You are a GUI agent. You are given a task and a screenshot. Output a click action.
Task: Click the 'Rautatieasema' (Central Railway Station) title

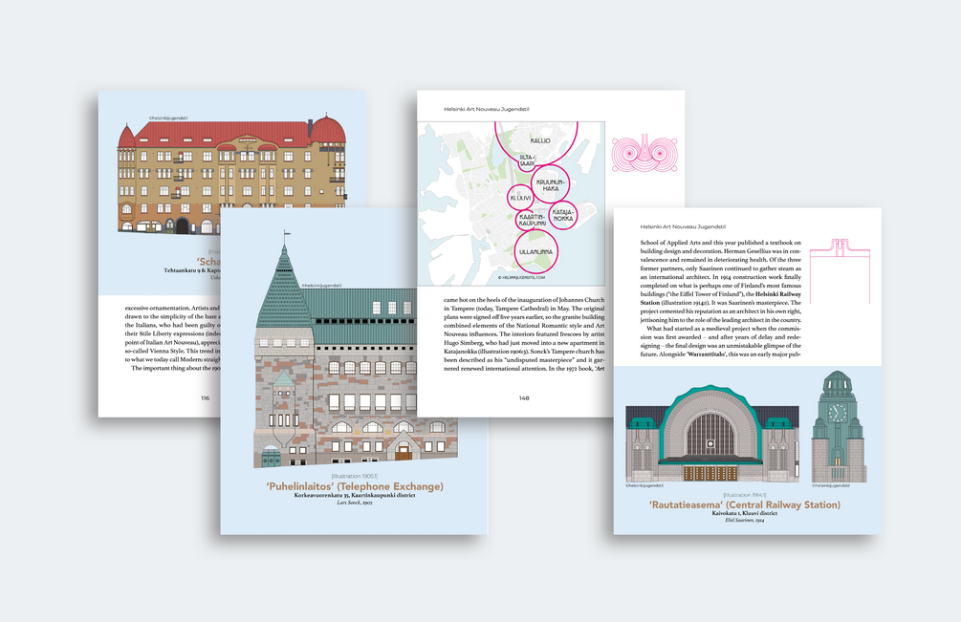pyautogui.click(x=745, y=504)
